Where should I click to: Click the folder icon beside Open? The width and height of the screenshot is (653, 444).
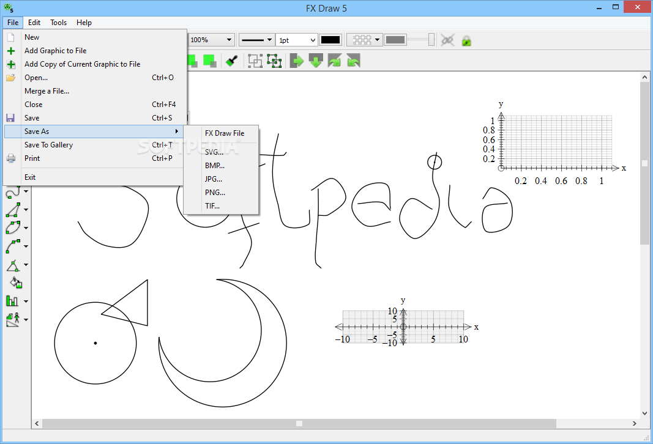(11, 78)
